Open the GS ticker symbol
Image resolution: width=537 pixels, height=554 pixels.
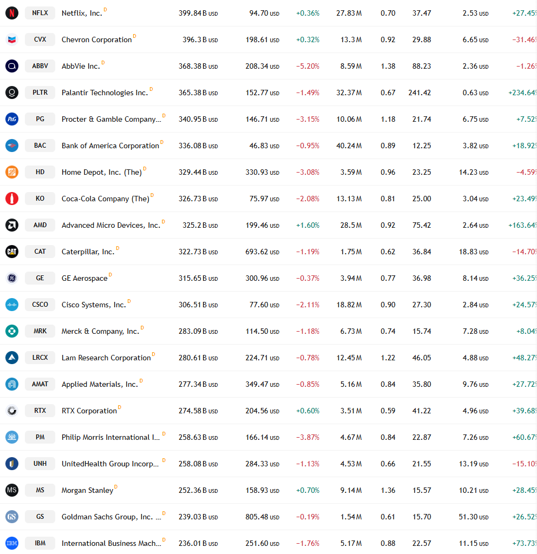click(x=40, y=517)
